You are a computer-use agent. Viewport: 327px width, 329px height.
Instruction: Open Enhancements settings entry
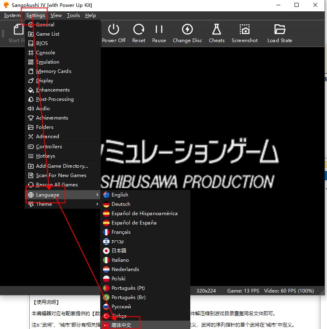coord(62,90)
